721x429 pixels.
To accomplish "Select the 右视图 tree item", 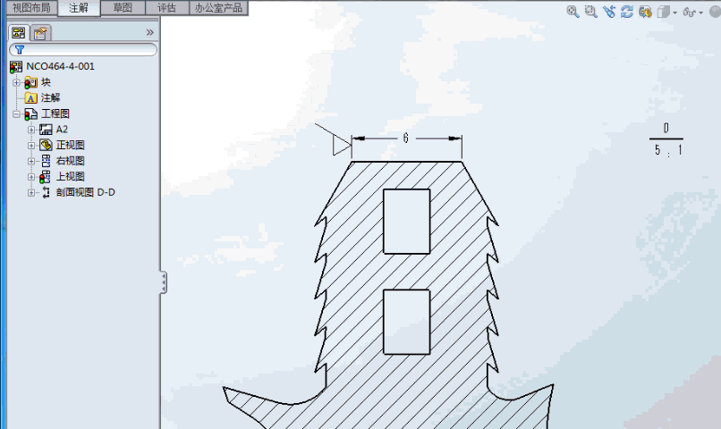I will click(x=70, y=161).
